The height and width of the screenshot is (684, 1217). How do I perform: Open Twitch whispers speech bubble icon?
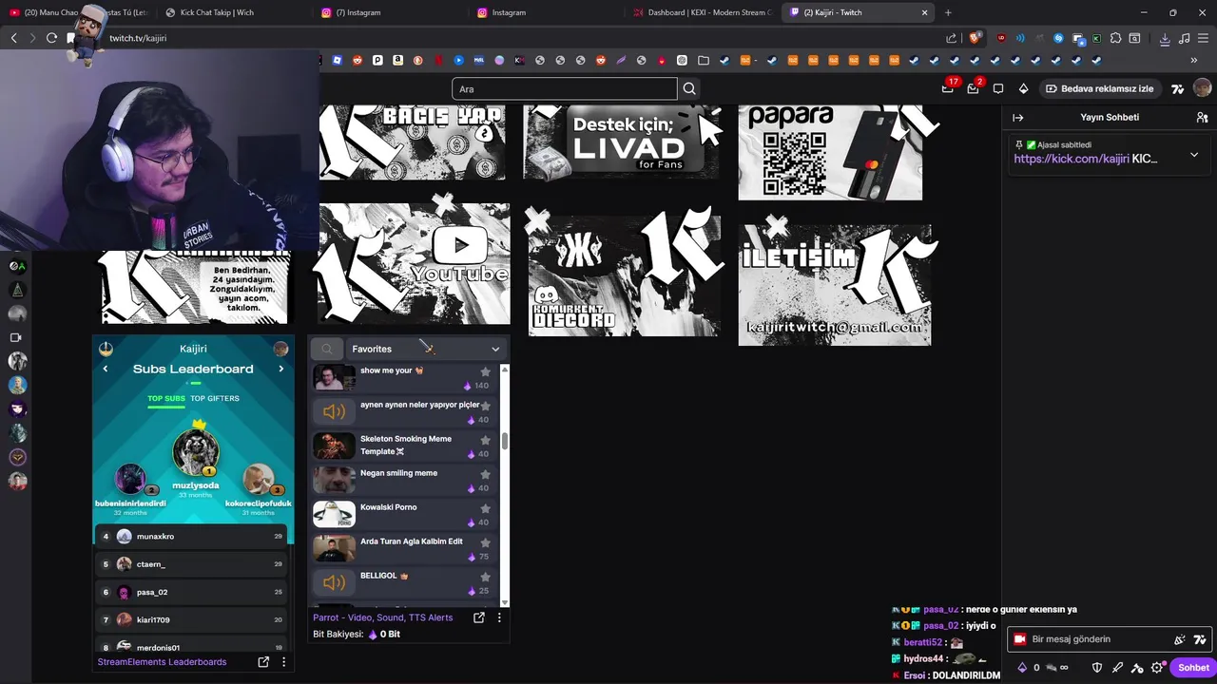point(998,88)
